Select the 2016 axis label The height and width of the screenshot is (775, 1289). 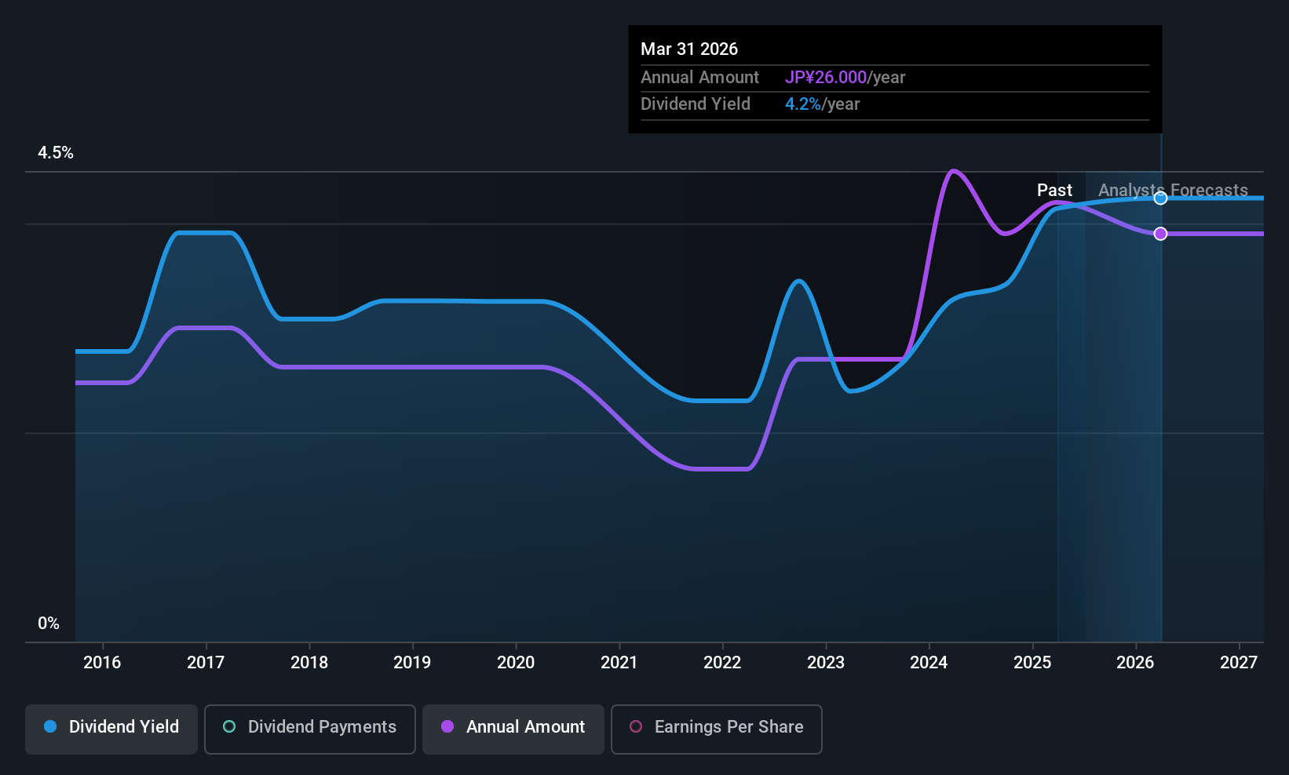tap(102, 662)
